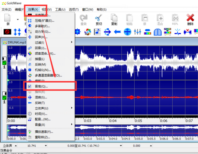Choose 回声(H)... echo menu item

coord(50,37)
